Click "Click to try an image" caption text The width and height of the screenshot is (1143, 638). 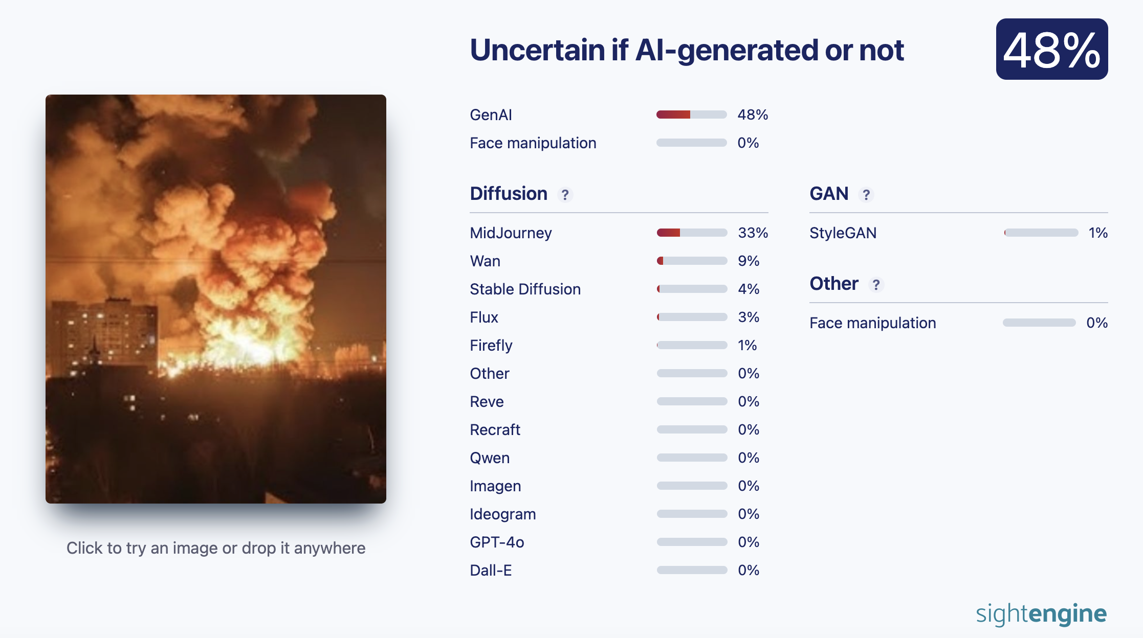pyautogui.click(x=216, y=548)
